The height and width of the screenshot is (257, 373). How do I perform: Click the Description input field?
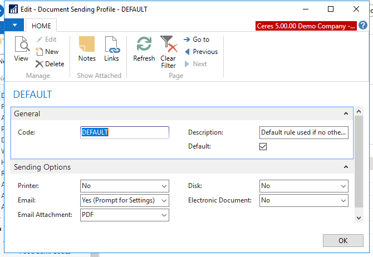[x=304, y=132]
